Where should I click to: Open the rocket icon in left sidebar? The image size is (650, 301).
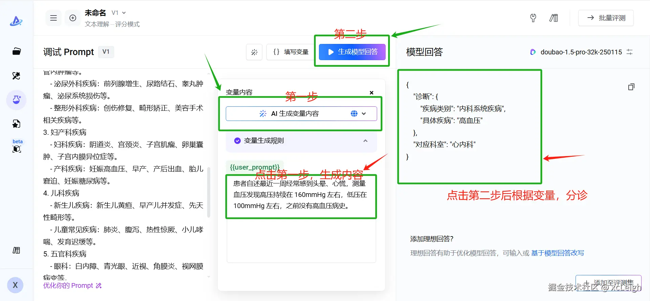point(16,76)
